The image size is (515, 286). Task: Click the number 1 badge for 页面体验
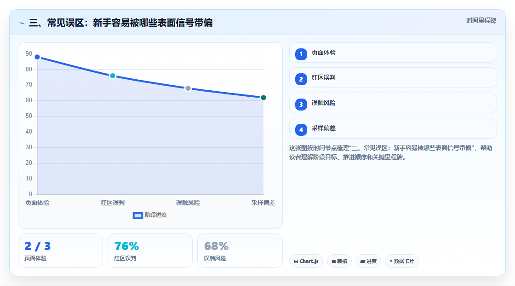point(301,54)
